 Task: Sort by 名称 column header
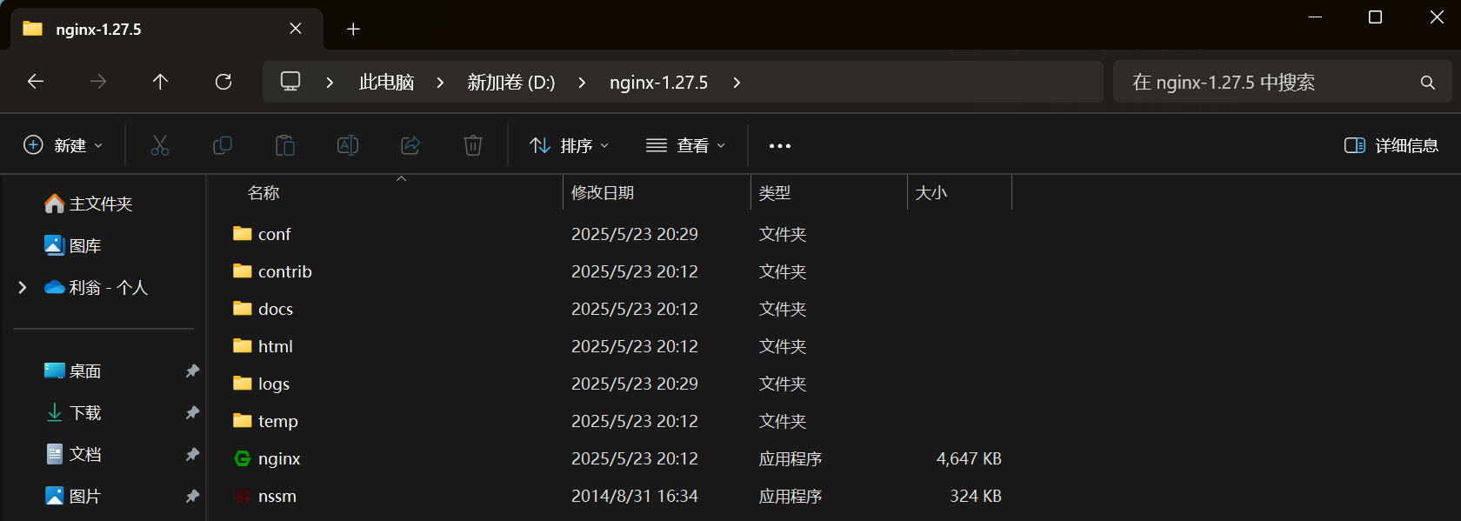tap(264, 192)
